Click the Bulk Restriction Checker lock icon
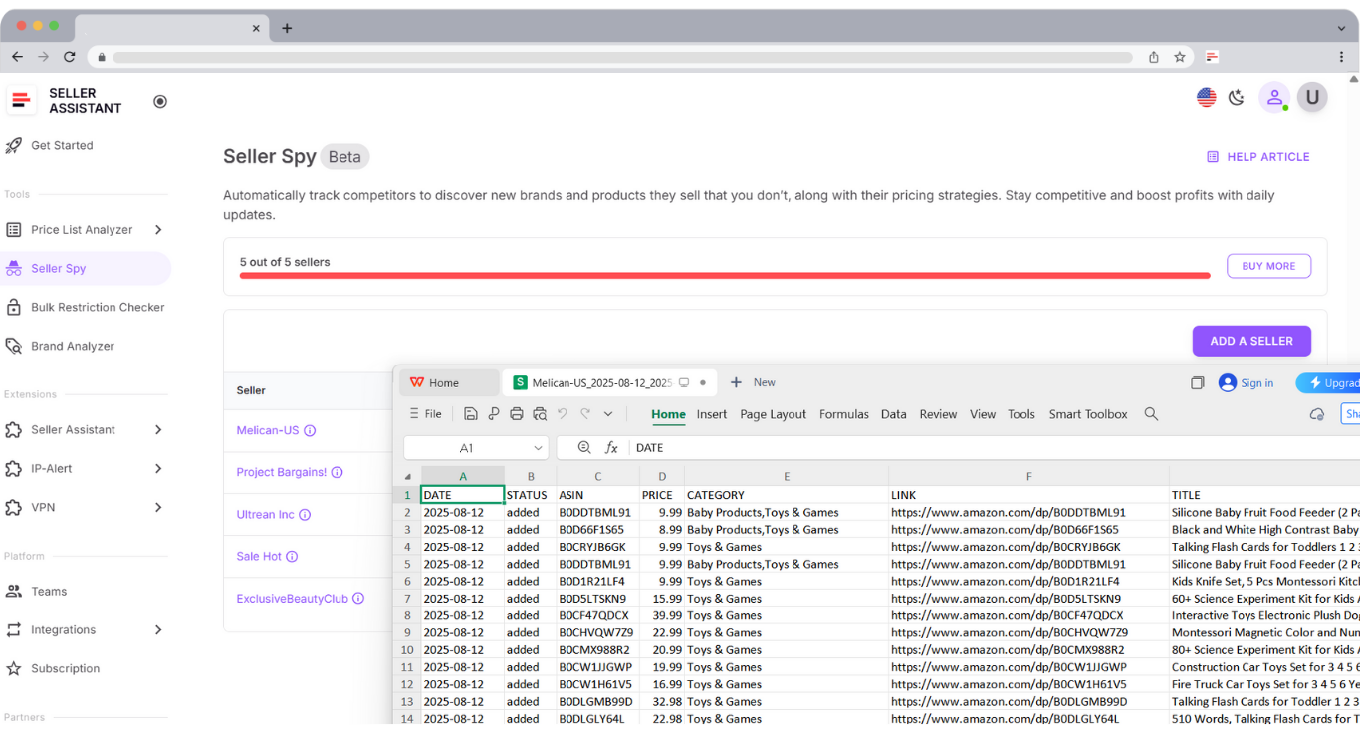 (14, 308)
